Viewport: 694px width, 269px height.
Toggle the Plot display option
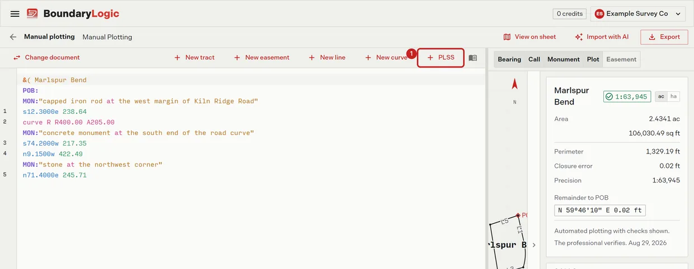tap(593, 59)
